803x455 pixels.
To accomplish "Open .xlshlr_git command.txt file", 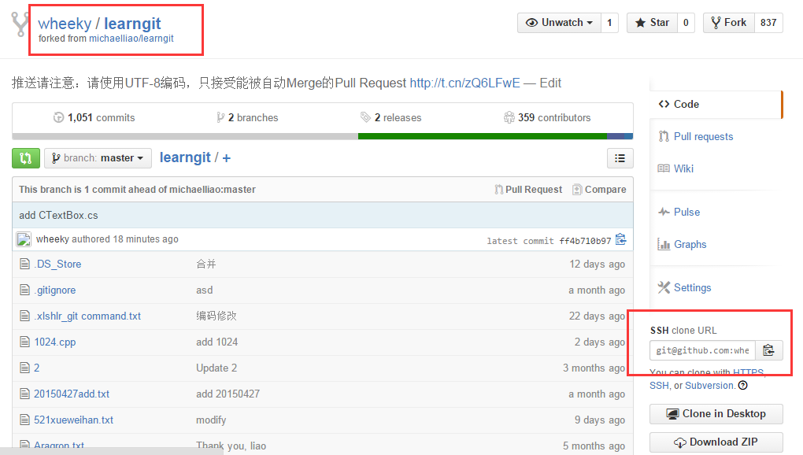I will [x=87, y=316].
